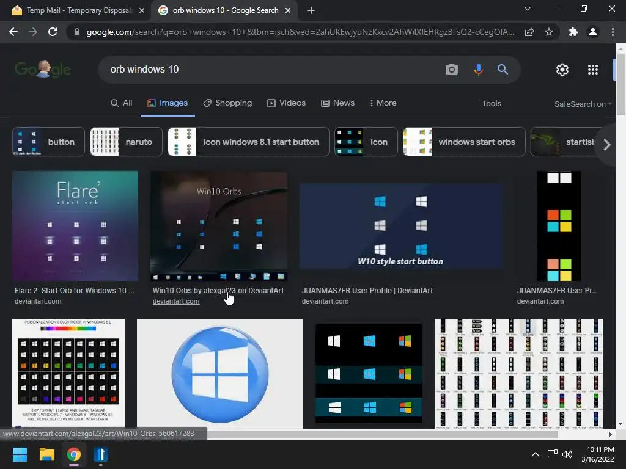626x469 pixels.
Task: Open the network status tray icon
Action: [552, 454]
